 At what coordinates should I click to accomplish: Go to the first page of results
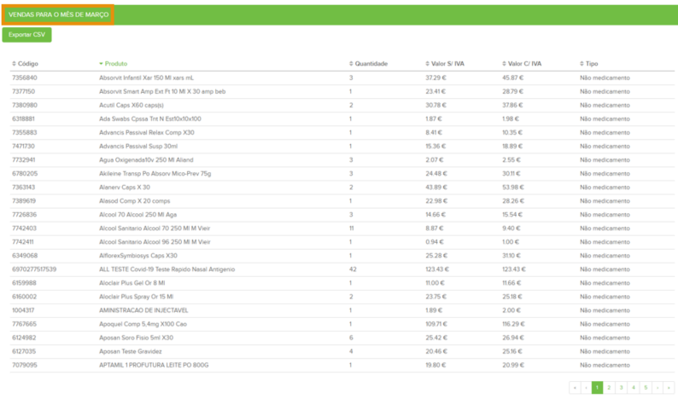[x=575, y=388]
